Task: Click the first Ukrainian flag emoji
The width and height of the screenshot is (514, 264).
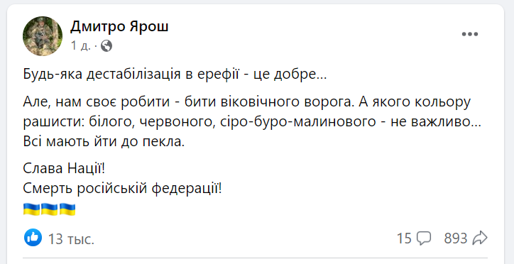Action: coord(31,209)
